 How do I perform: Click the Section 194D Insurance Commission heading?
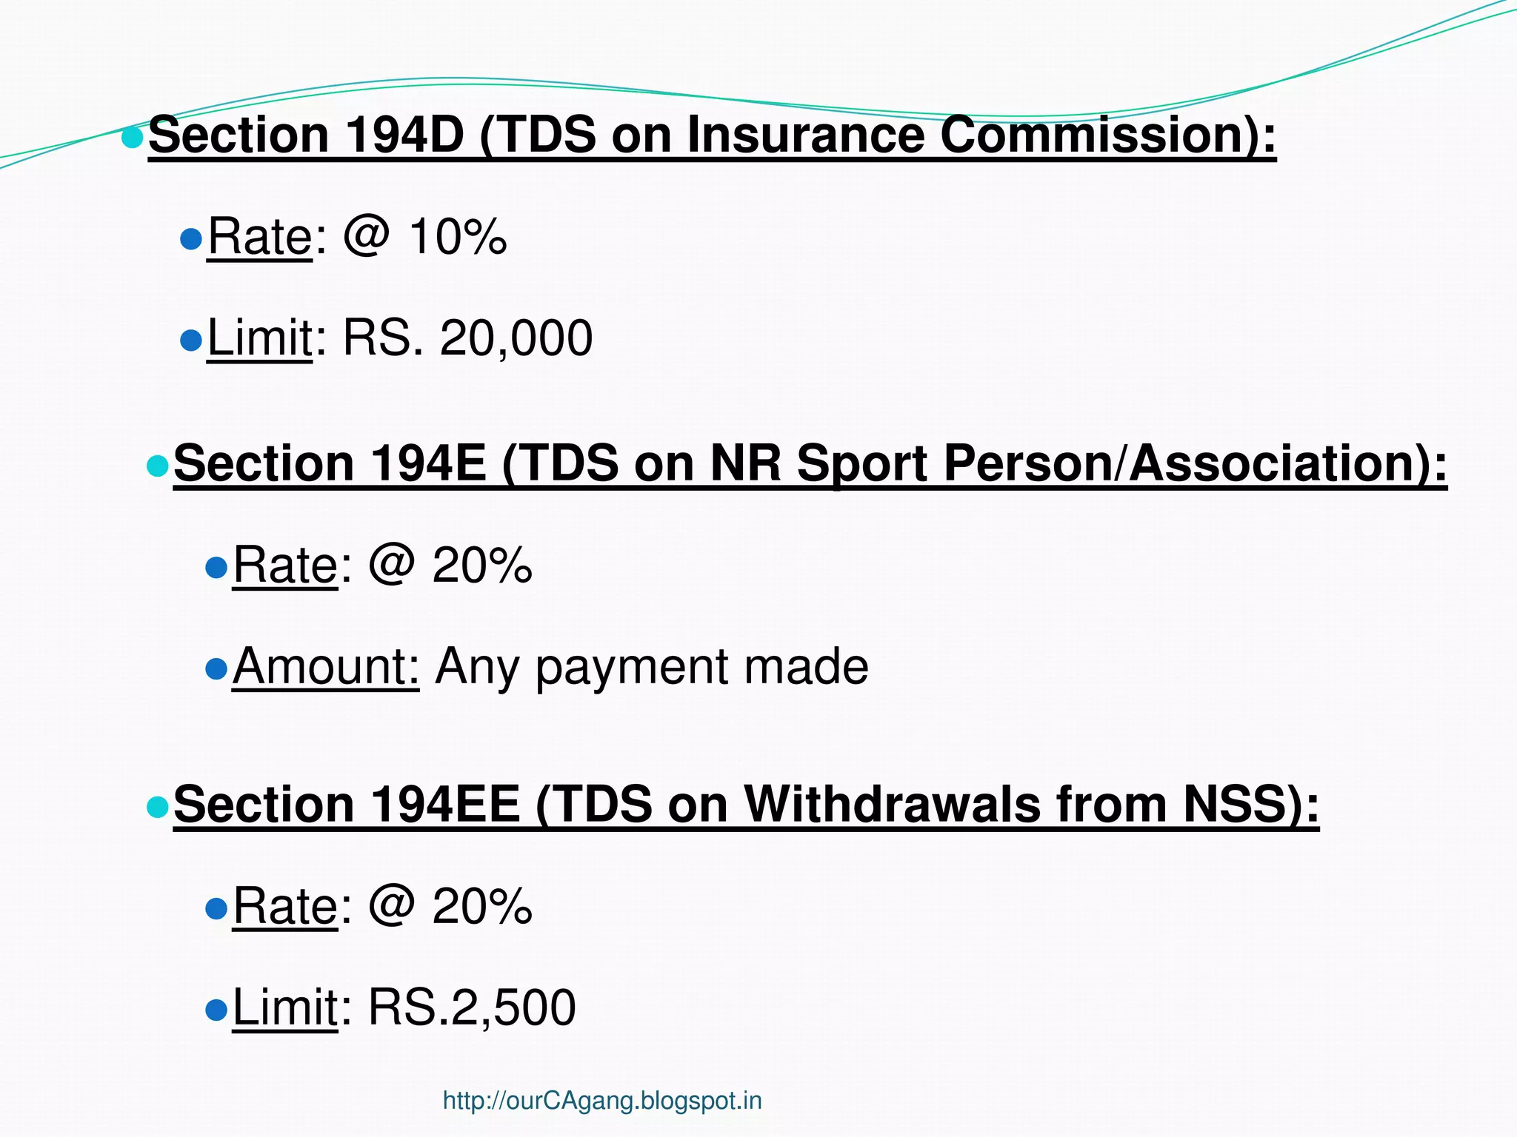point(712,136)
